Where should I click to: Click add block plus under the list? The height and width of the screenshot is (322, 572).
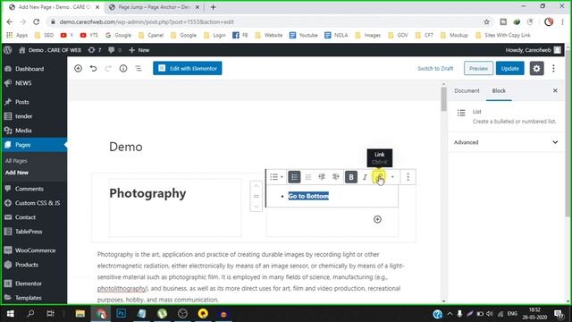(377, 219)
